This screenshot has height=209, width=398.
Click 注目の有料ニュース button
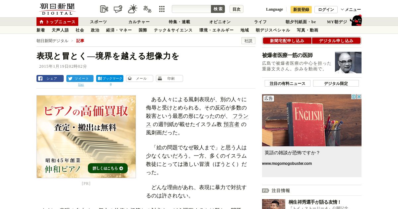coord(288,83)
